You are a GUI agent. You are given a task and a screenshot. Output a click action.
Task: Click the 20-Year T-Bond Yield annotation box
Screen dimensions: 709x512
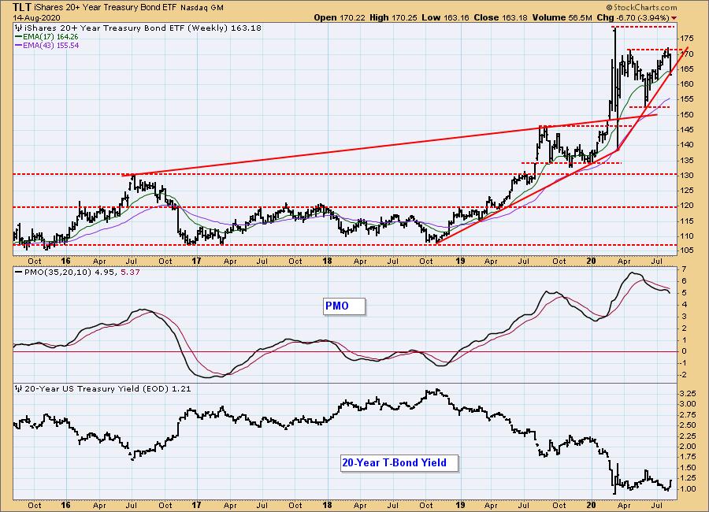pyautogui.click(x=399, y=462)
